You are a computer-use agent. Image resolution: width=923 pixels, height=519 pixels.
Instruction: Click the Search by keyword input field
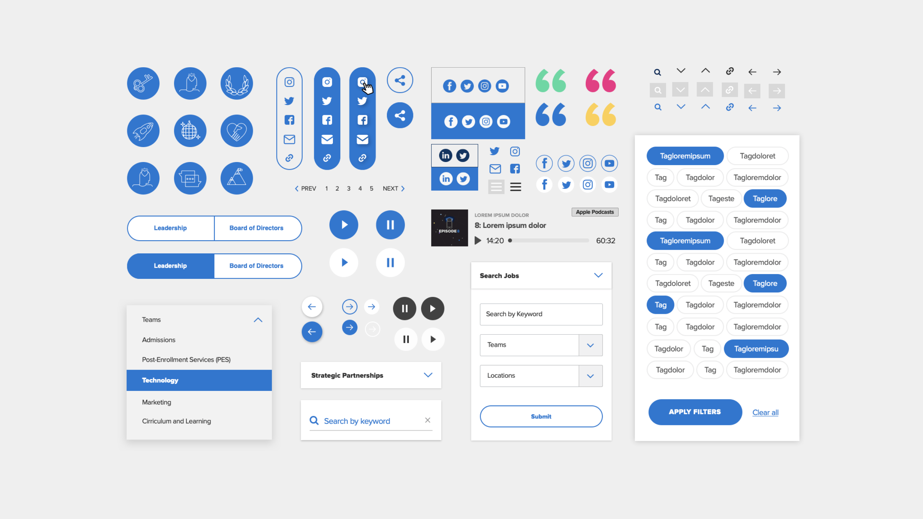pos(370,420)
